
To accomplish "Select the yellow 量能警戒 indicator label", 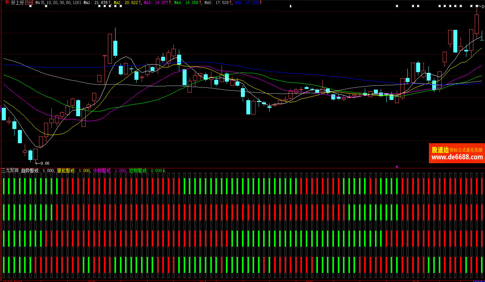I will point(66,171).
